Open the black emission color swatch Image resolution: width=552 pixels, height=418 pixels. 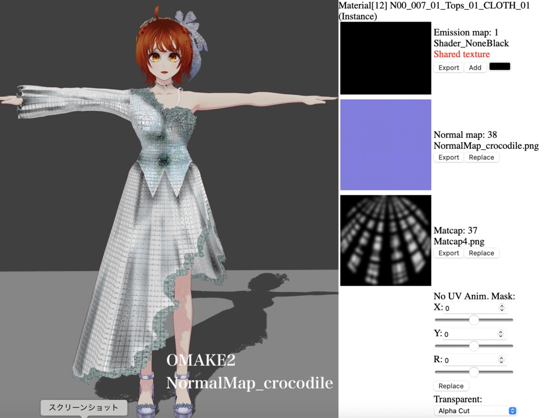click(499, 66)
